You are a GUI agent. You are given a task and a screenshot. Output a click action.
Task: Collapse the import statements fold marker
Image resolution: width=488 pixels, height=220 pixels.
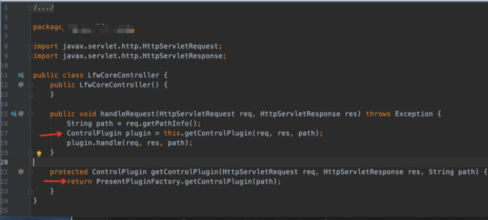point(30,46)
